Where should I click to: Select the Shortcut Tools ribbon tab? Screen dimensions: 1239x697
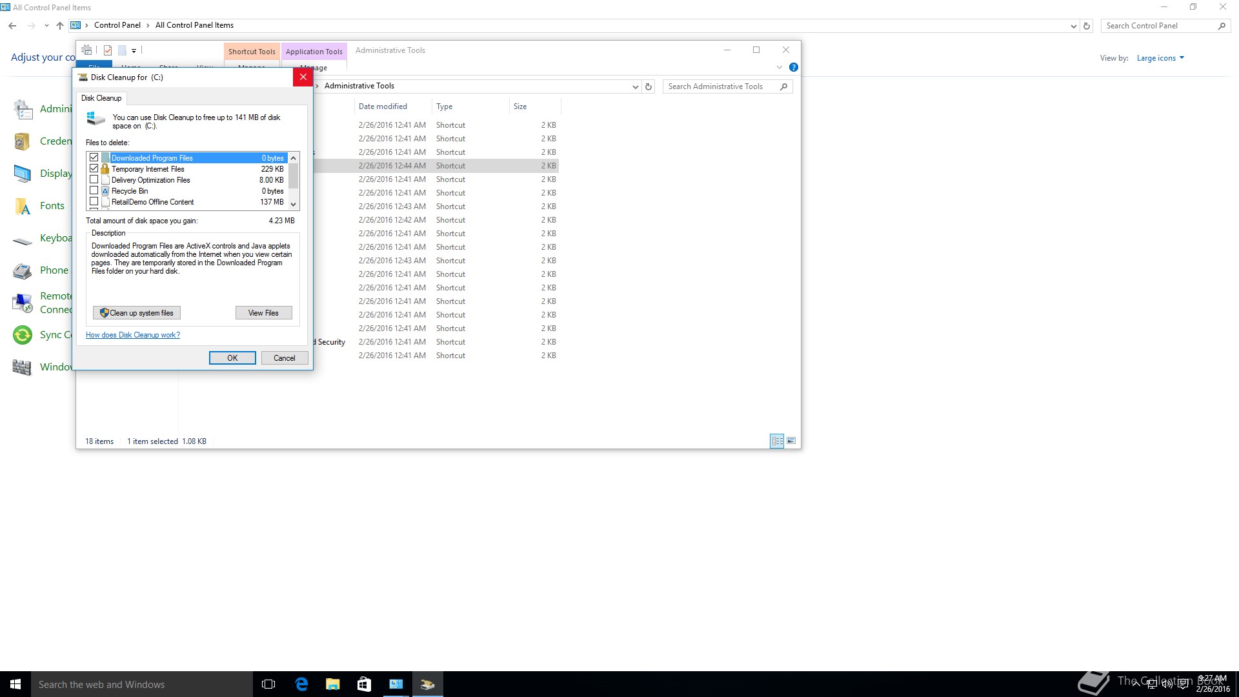252,52
